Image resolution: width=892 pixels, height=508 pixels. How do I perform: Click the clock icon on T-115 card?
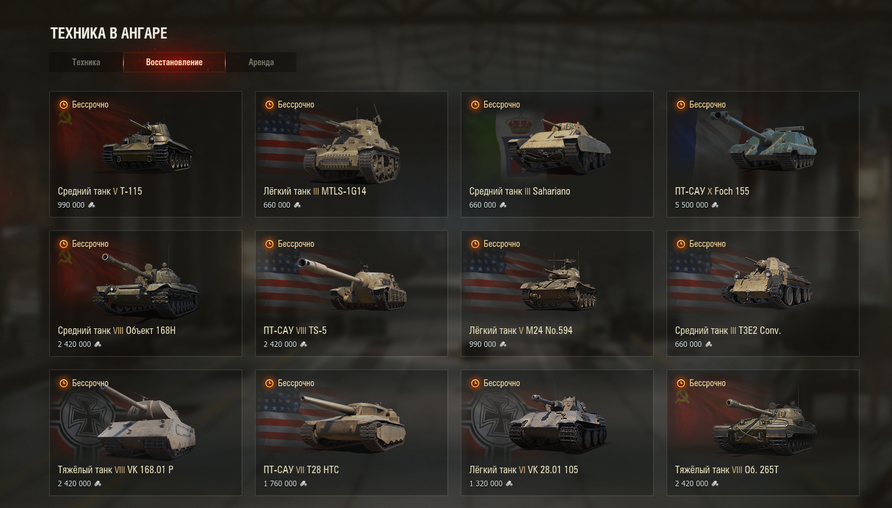(x=63, y=104)
